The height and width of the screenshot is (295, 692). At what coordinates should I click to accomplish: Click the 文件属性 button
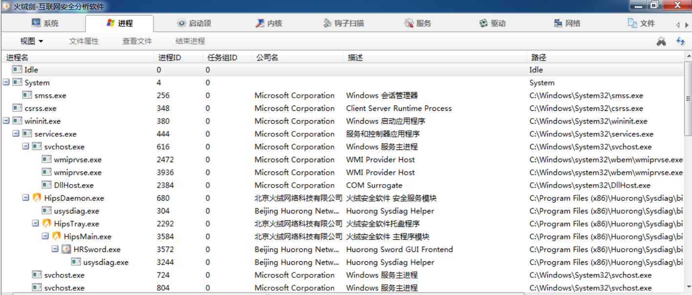click(x=84, y=41)
